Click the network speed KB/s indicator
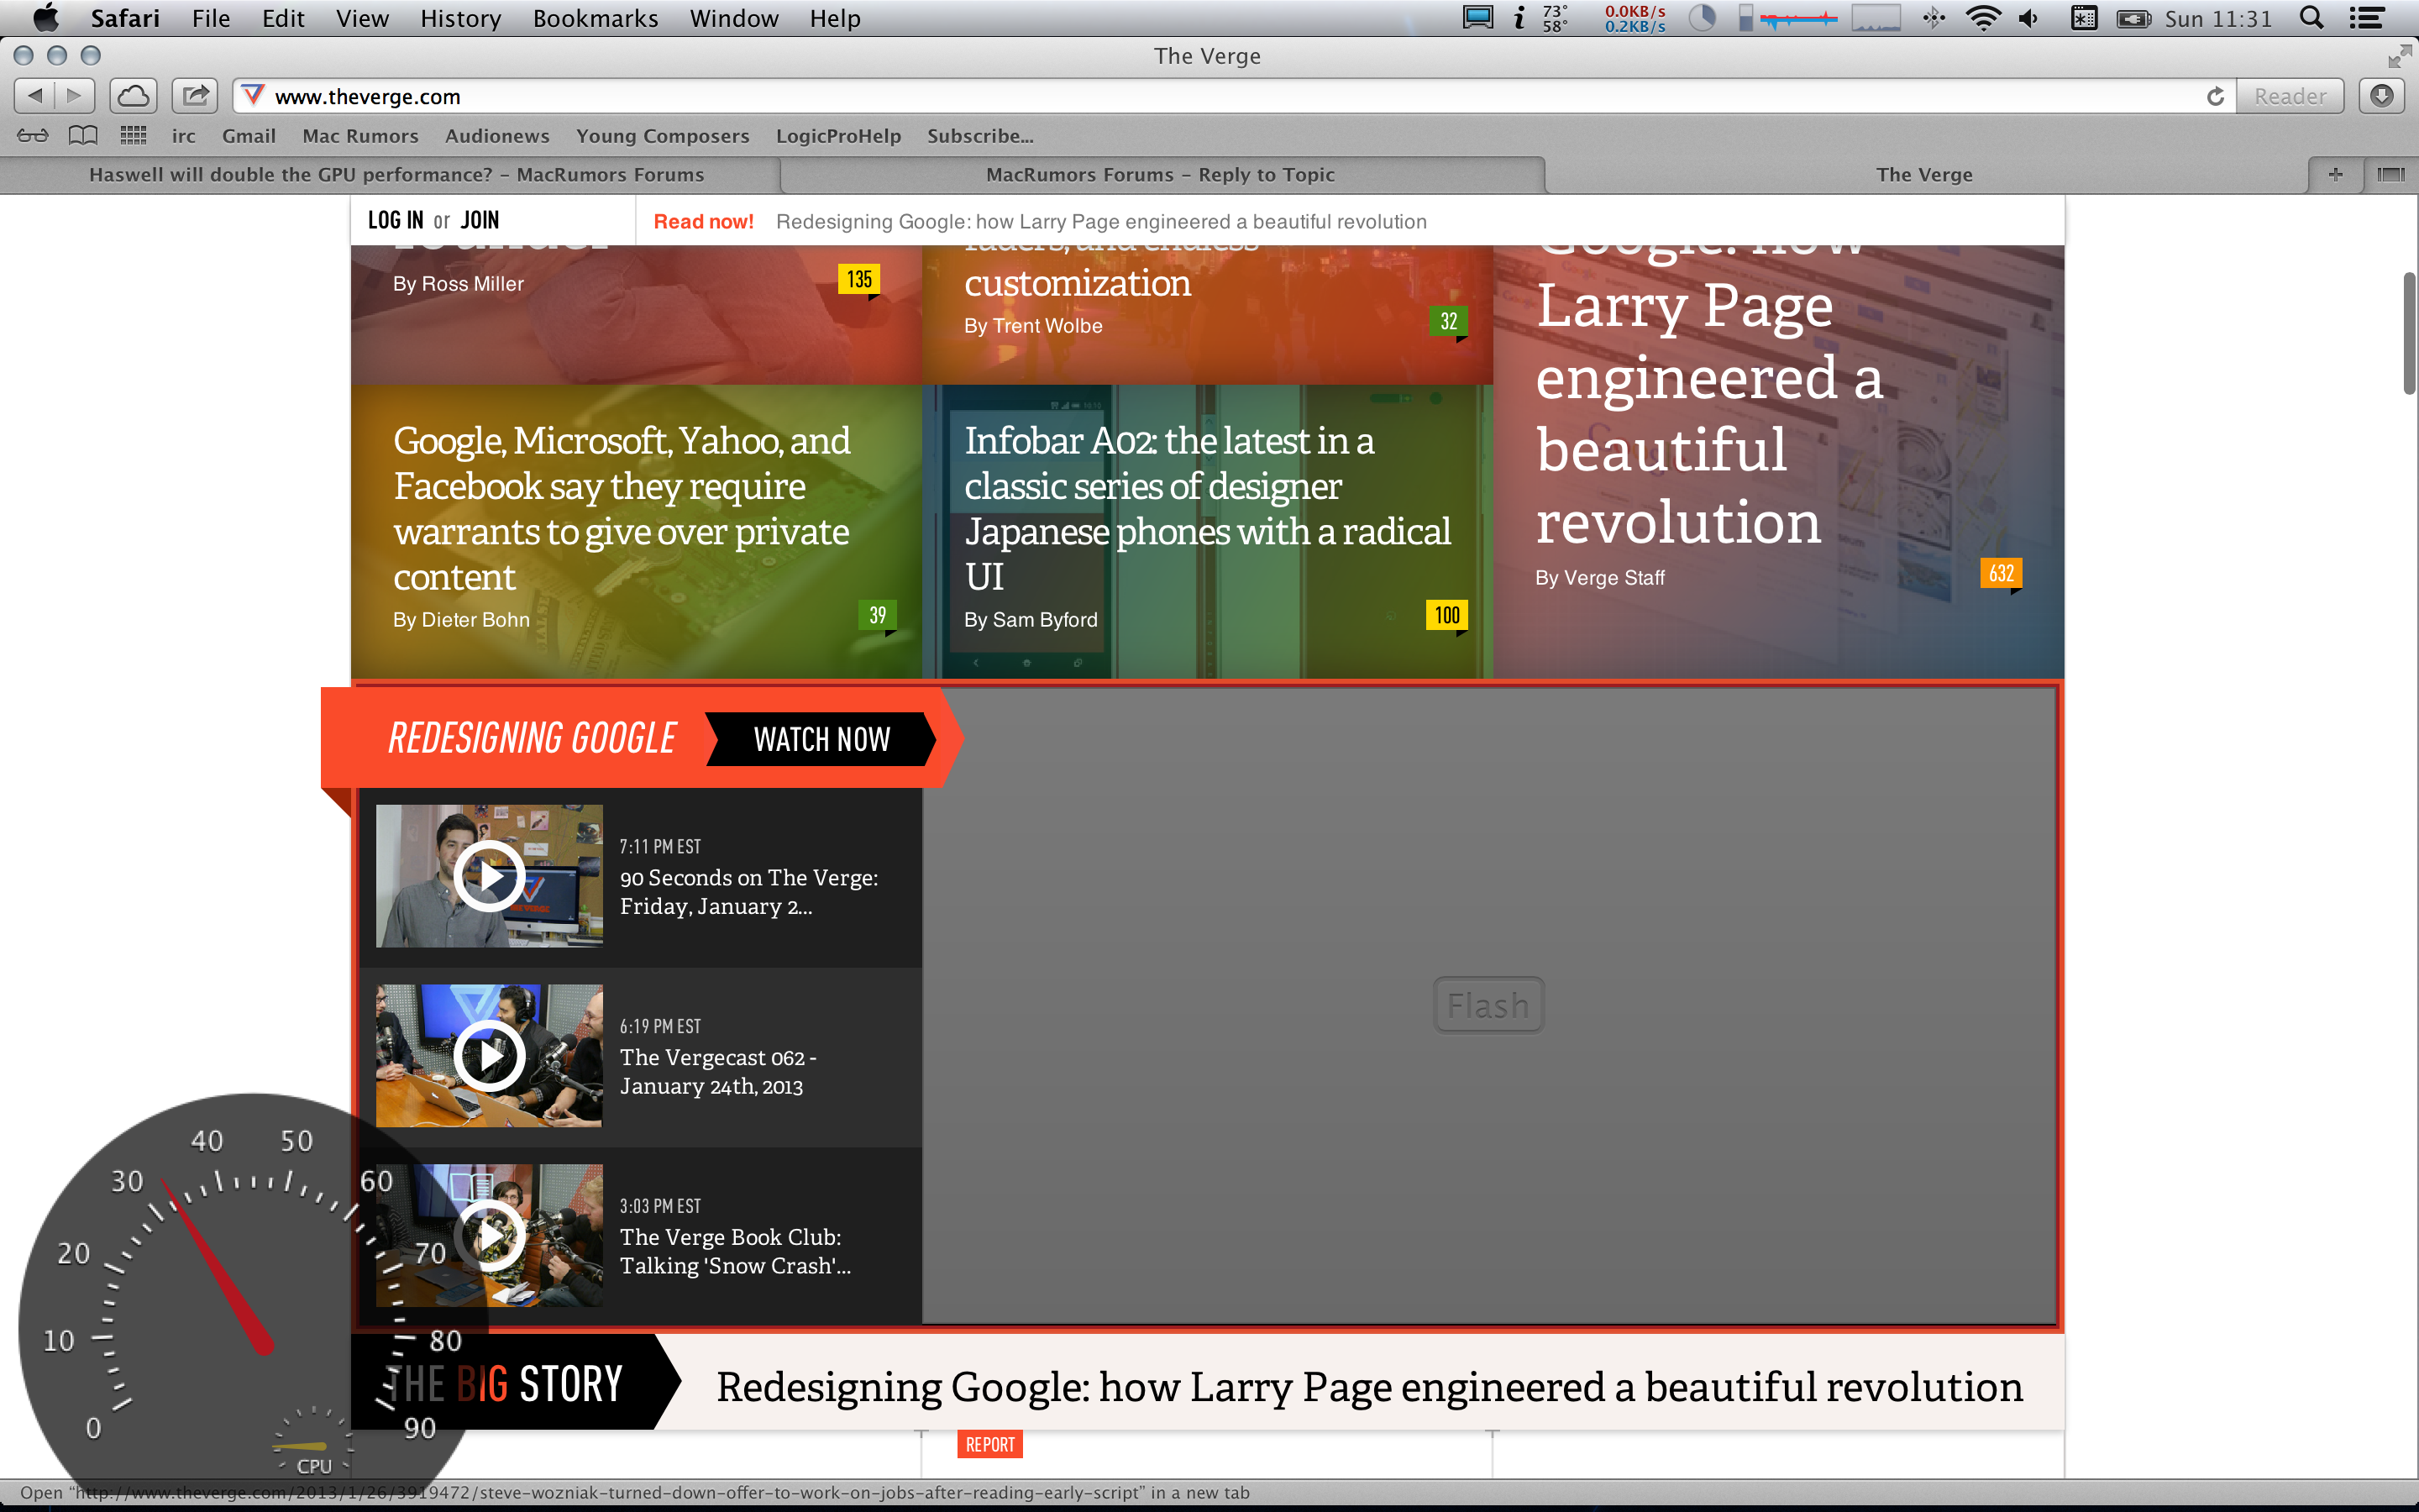2419x1512 pixels. coord(1635,18)
